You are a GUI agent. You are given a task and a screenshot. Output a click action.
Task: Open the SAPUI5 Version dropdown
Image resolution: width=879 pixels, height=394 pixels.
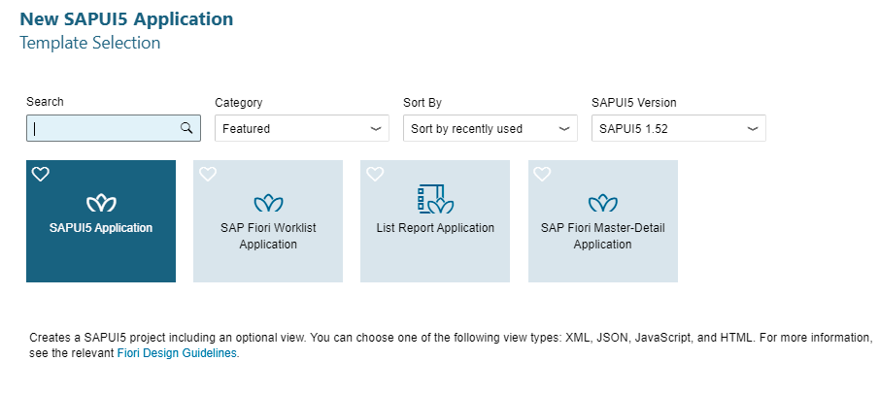(x=678, y=128)
